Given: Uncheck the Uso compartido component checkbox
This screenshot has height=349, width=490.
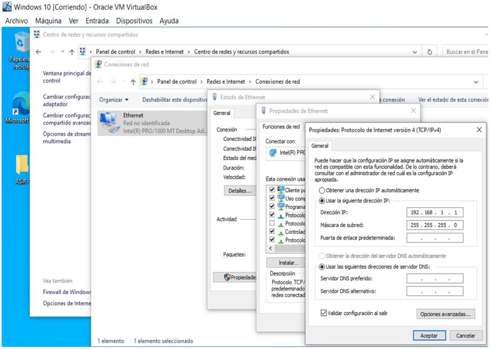Looking at the screenshot, I should tap(272, 198).
